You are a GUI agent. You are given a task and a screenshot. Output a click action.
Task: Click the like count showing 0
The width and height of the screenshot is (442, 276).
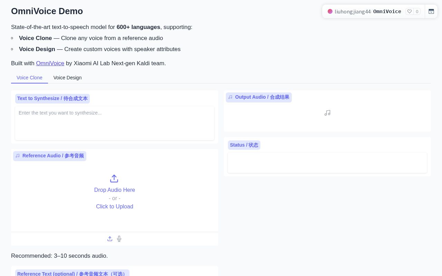coord(417,11)
